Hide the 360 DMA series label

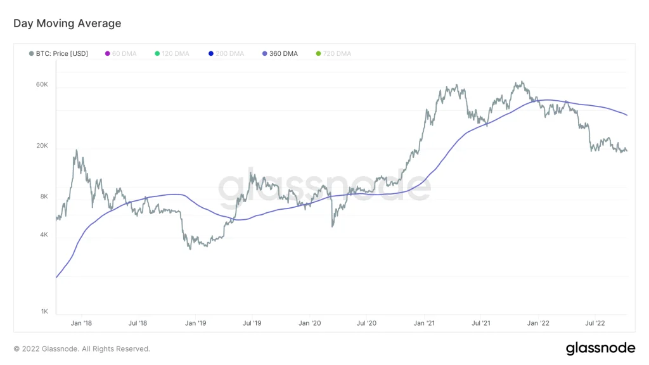point(283,54)
